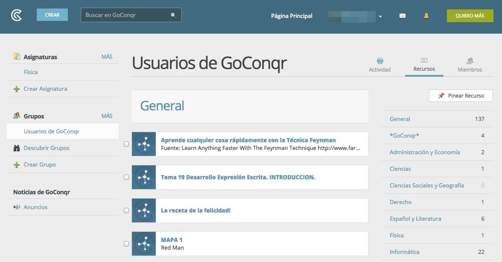Image resolution: width=502 pixels, height=262 pixels.
Task: Tick checkbox for Tema 19 resource
Action: [126, 177]
